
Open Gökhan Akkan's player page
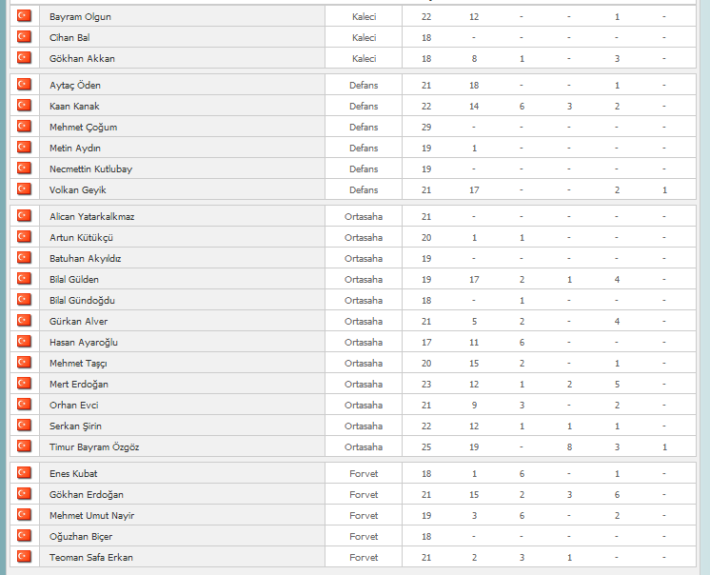(82, 58)
